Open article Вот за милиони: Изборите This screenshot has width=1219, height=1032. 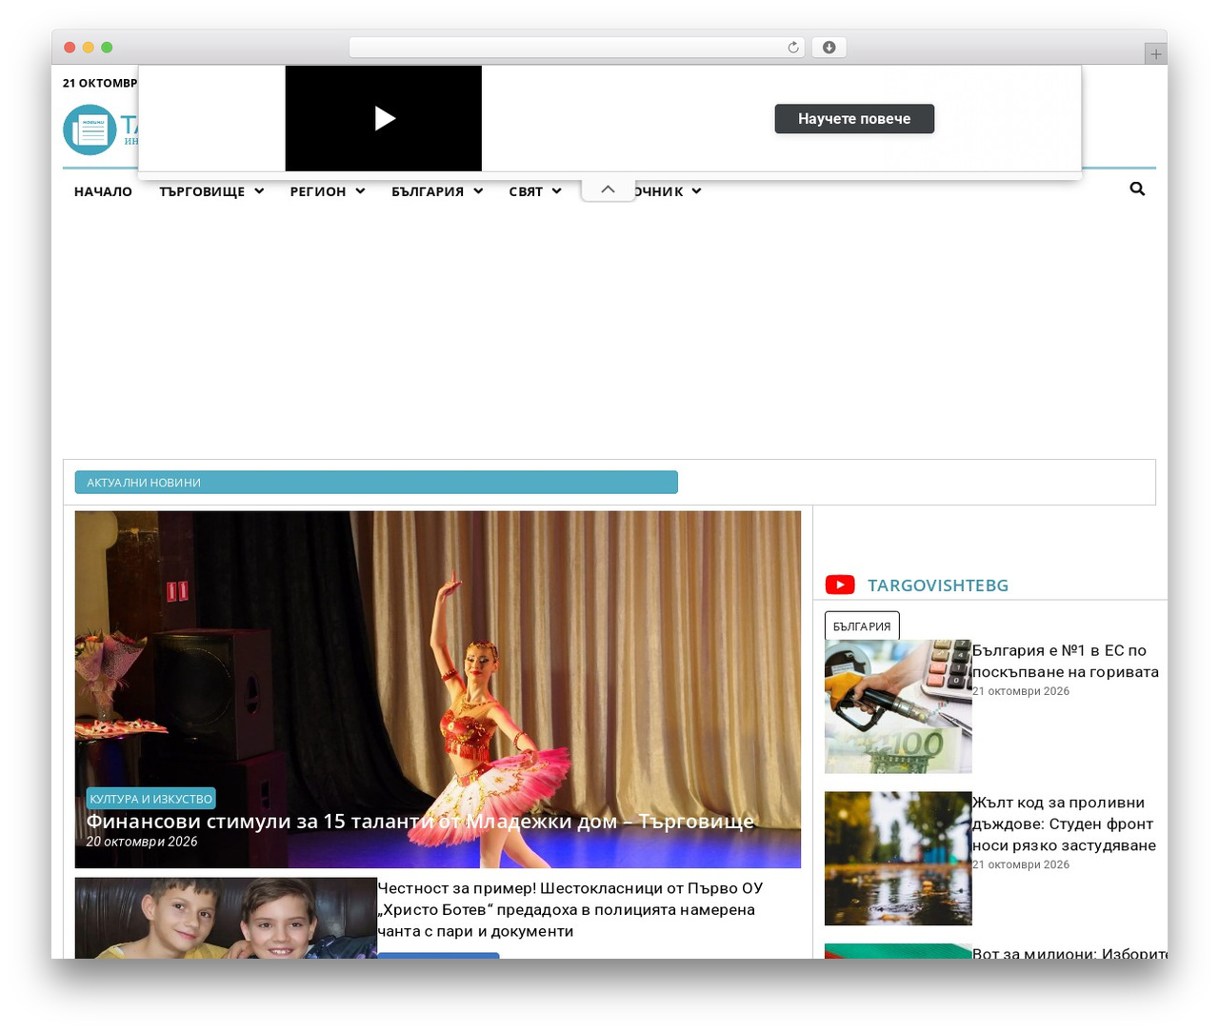pyautogui.click(x=1069, y=952)
